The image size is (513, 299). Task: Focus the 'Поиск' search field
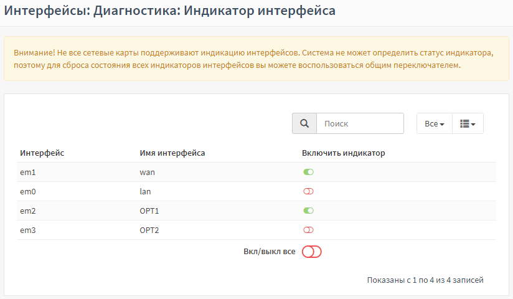[x=360, y=123]
